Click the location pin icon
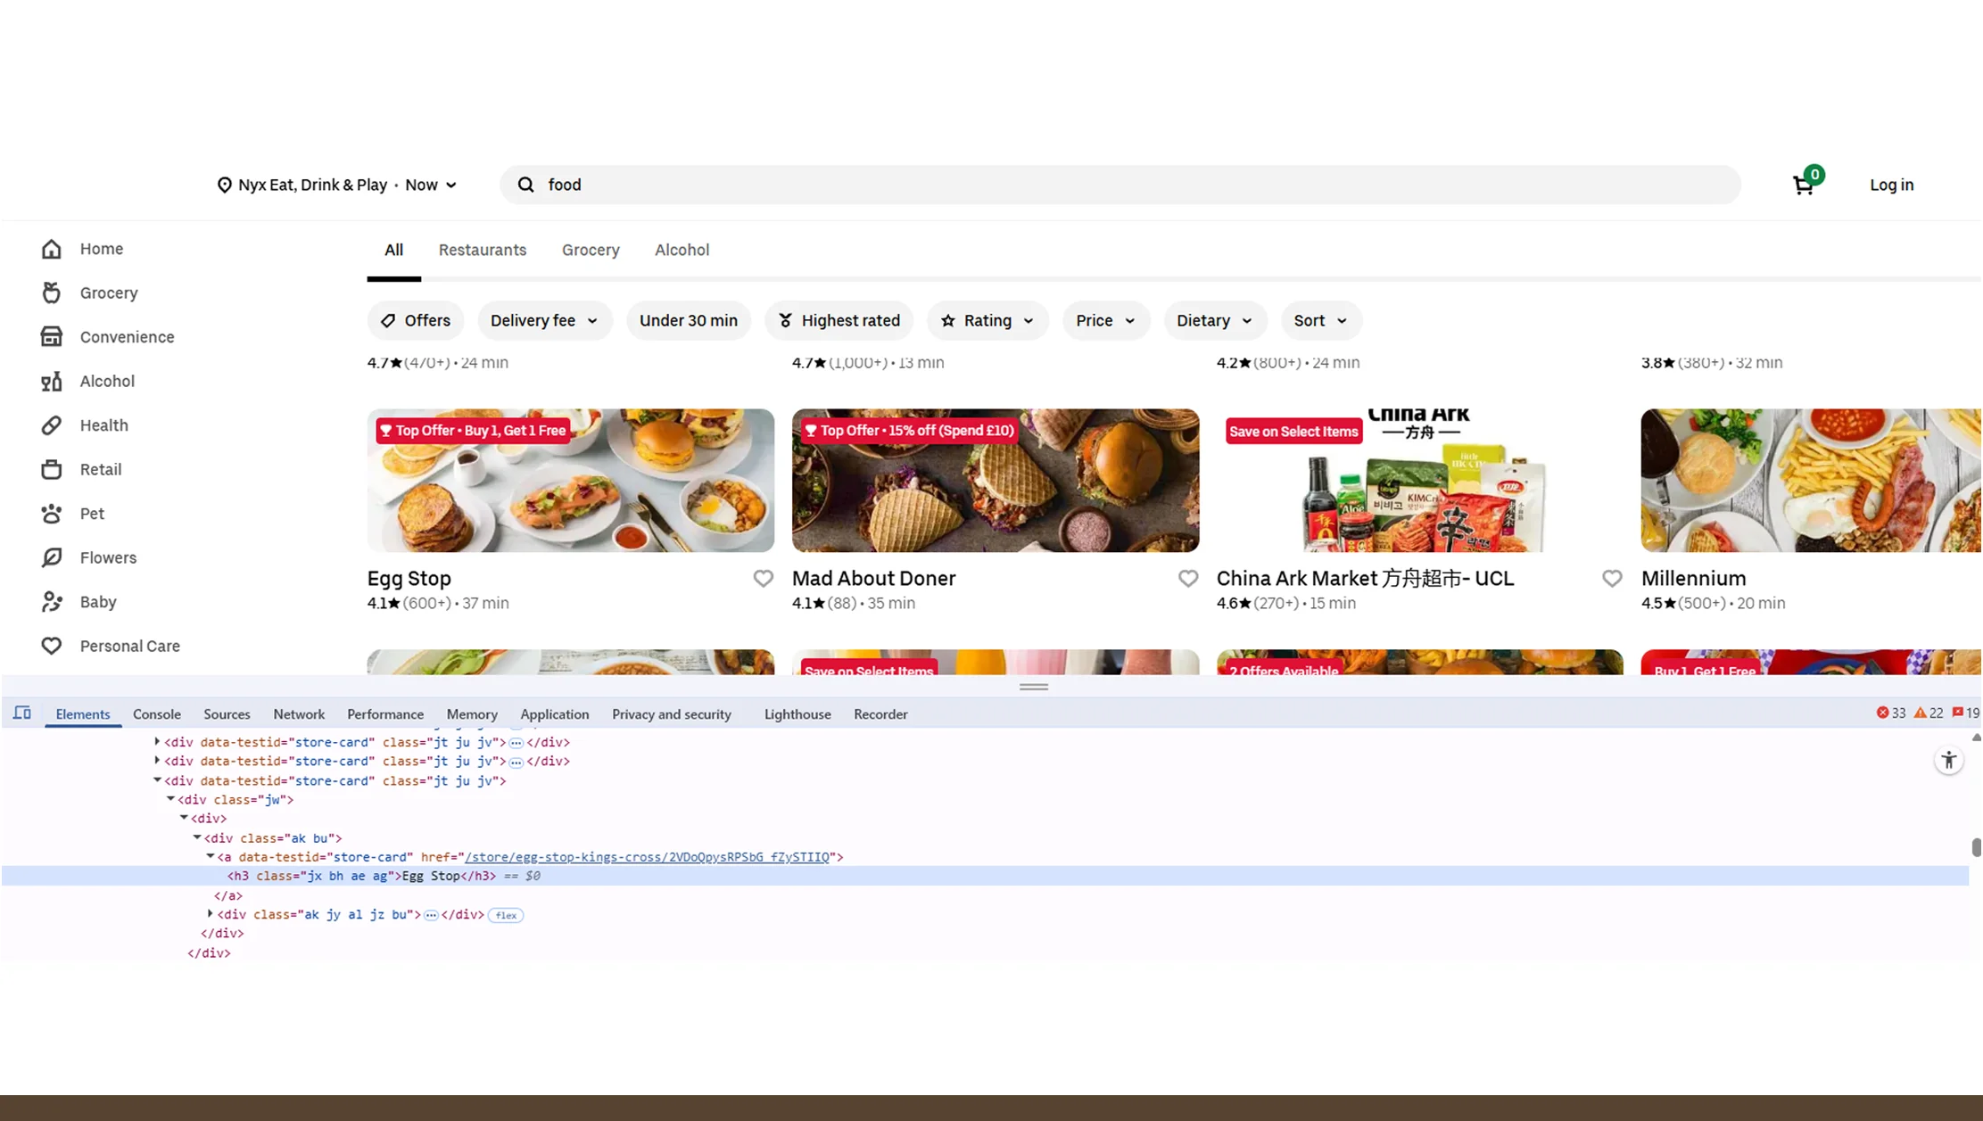The width and height of the screenshot is (1983, 1121). point(225,185)
